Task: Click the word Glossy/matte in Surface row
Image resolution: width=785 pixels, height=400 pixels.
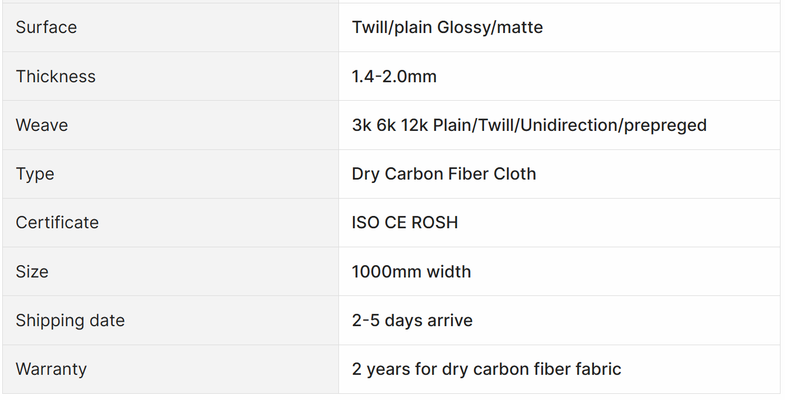Action: point(490,27)
